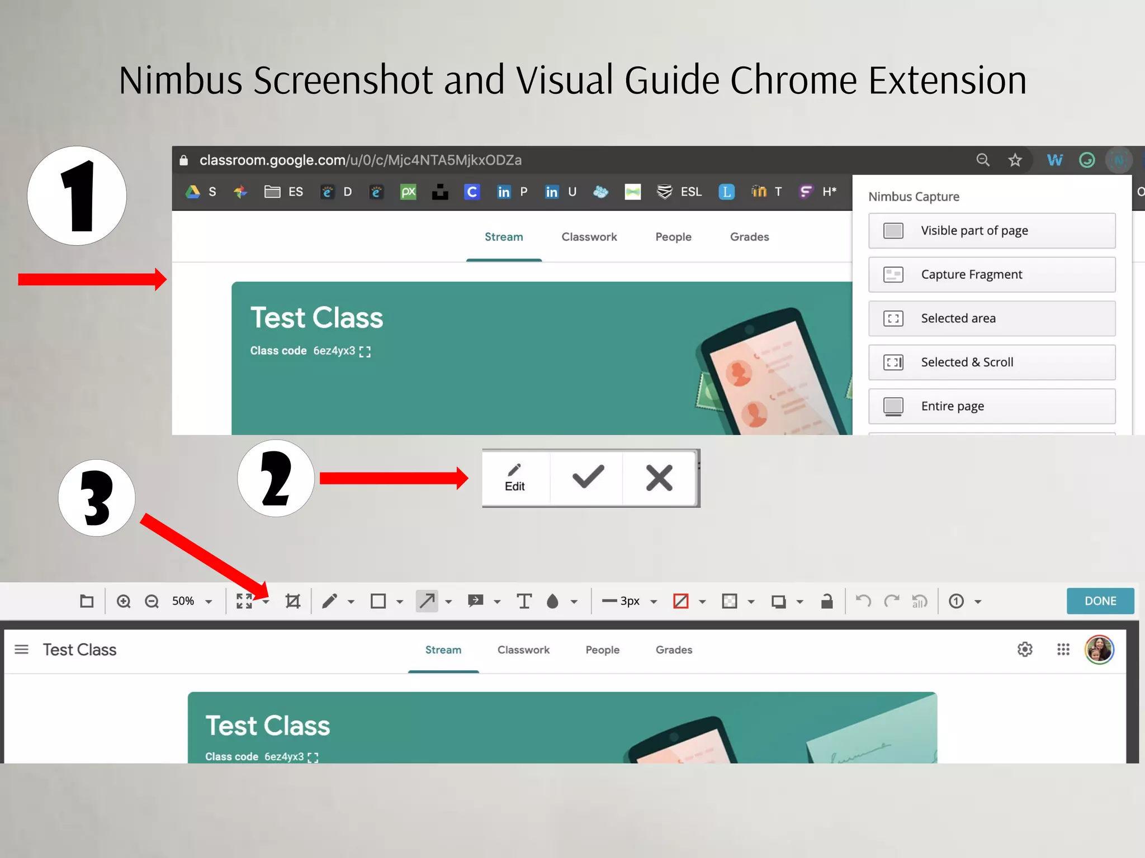Switch to People tab in upper browser
Image resolution: width=1145 pixels, height=858 pixels.
coord(673,237)
